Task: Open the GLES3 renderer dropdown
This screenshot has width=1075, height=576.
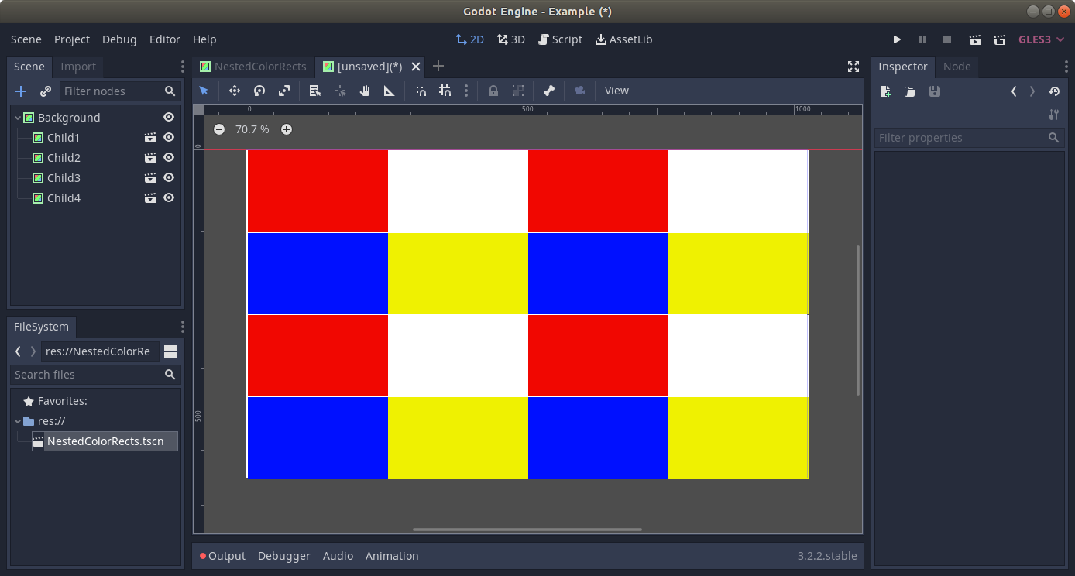Action: tap(1041, 39)
